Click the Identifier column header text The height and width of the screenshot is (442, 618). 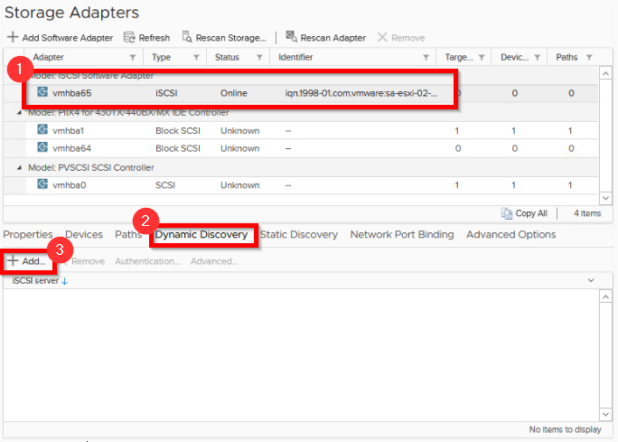pyautogui.click(x=295, y=58)
